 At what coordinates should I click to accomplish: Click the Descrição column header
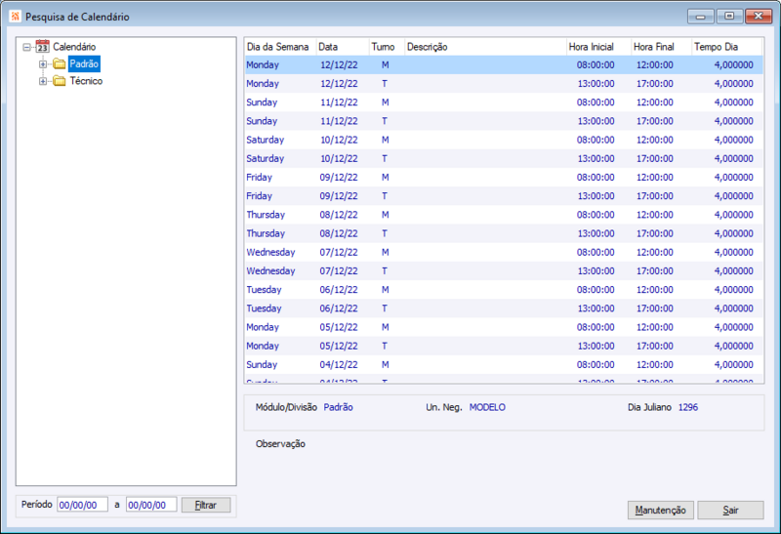pyautogui.click(x=485, y=47)
